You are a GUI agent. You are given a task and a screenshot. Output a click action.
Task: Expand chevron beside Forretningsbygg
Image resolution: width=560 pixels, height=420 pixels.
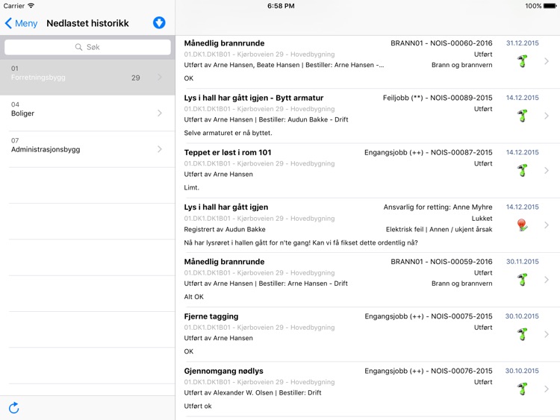click(160, 77)
